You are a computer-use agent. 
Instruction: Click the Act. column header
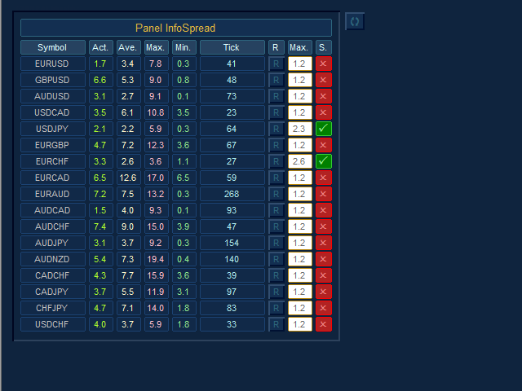[x=100, y=47]
